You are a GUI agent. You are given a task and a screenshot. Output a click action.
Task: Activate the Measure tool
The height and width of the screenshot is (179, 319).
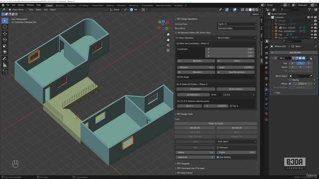pos(5,65)
